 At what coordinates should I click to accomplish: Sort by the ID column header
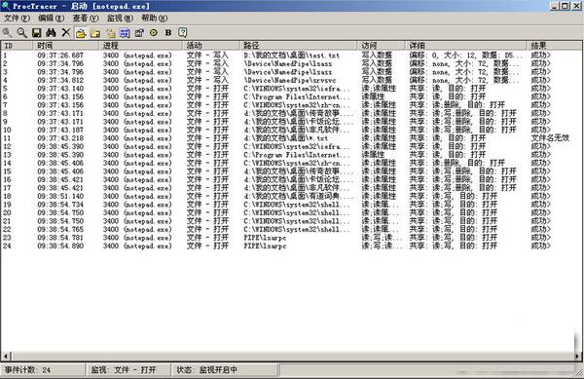[17, 46]
